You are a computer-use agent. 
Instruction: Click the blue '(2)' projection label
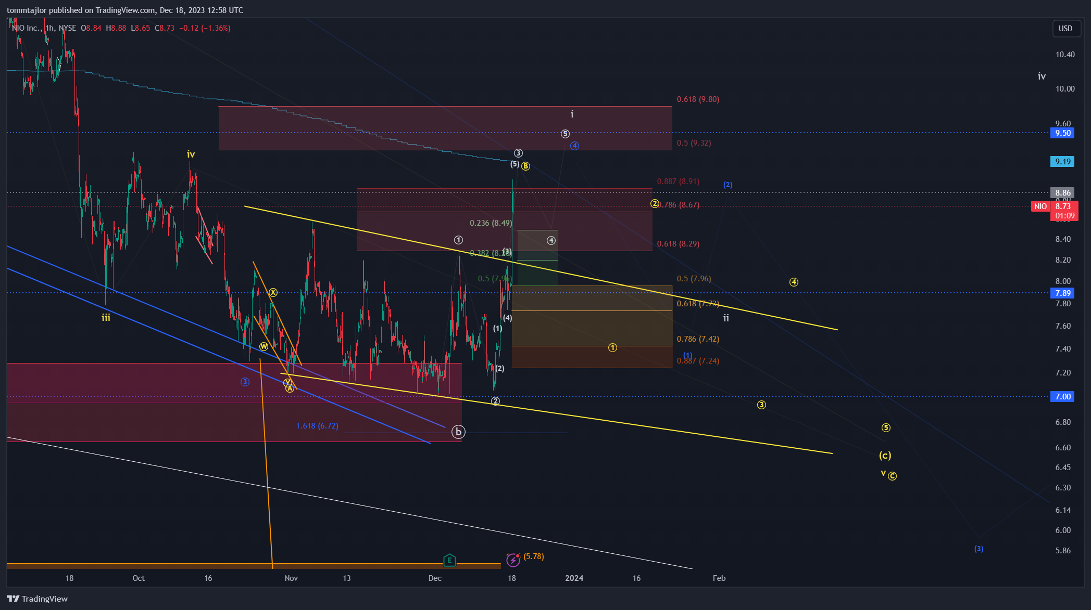728,185
